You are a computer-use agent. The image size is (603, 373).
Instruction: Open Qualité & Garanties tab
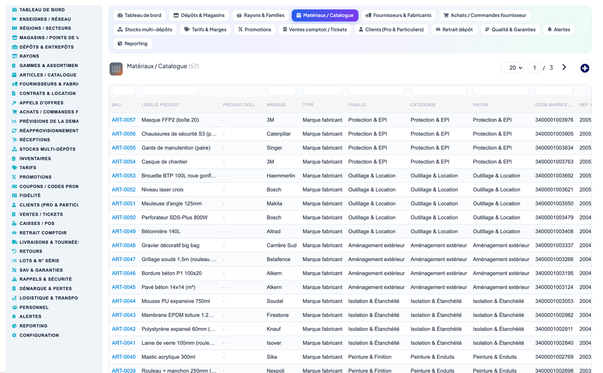point(510,30)
